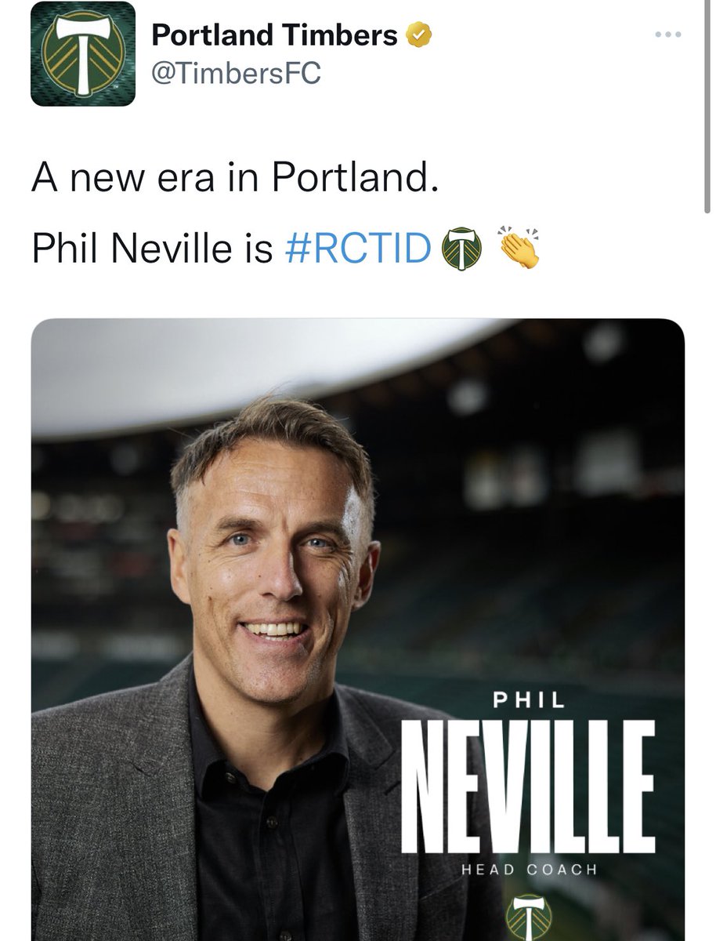Open the @TimbersFC handle
This screenshot has width=716, height=941.
[236, 74]
